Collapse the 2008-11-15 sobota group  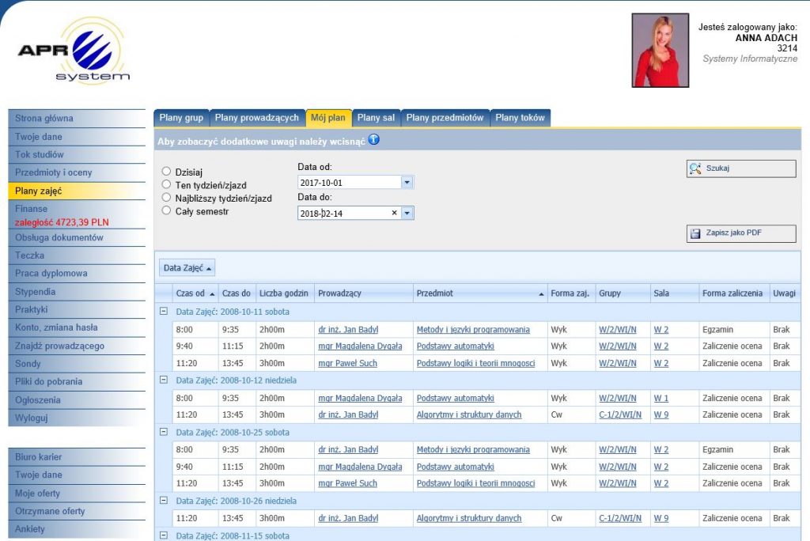tap(164, 535)
